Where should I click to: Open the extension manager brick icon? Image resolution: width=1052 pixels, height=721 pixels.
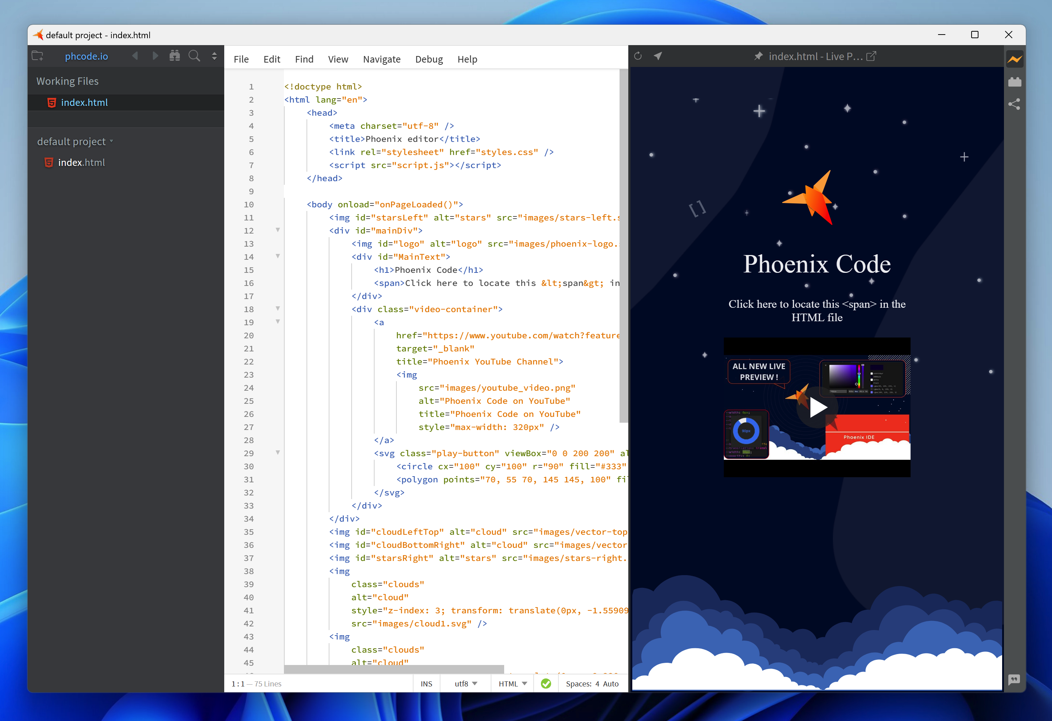coord(1015,82)
